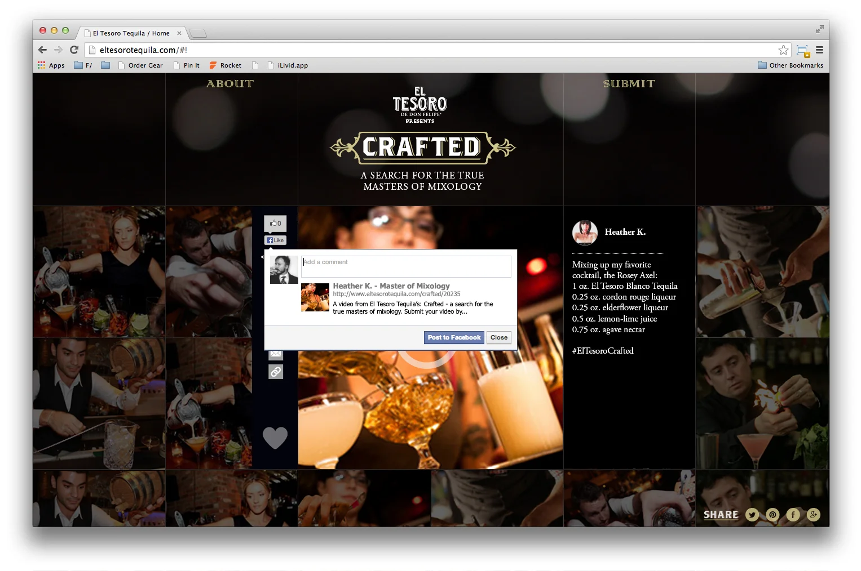The height and width of the screenshot is (571, 861).
Task: Minimize the browser window yellow button
Action: point(54,30)
